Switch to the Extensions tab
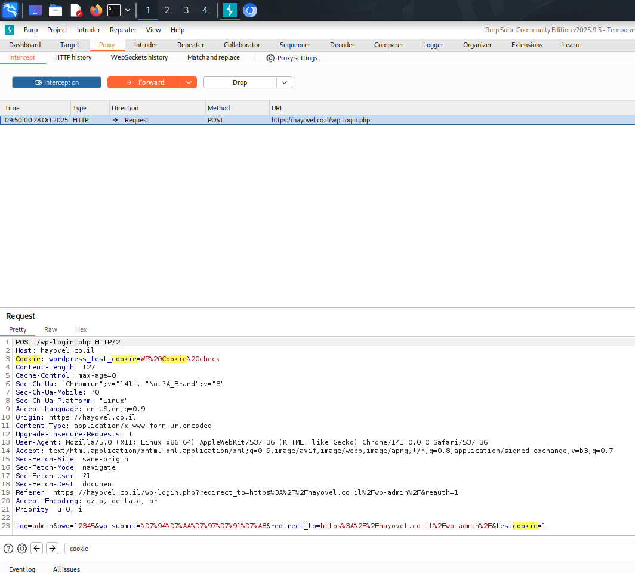The image size is (635, 573). (x=527, y=45)
